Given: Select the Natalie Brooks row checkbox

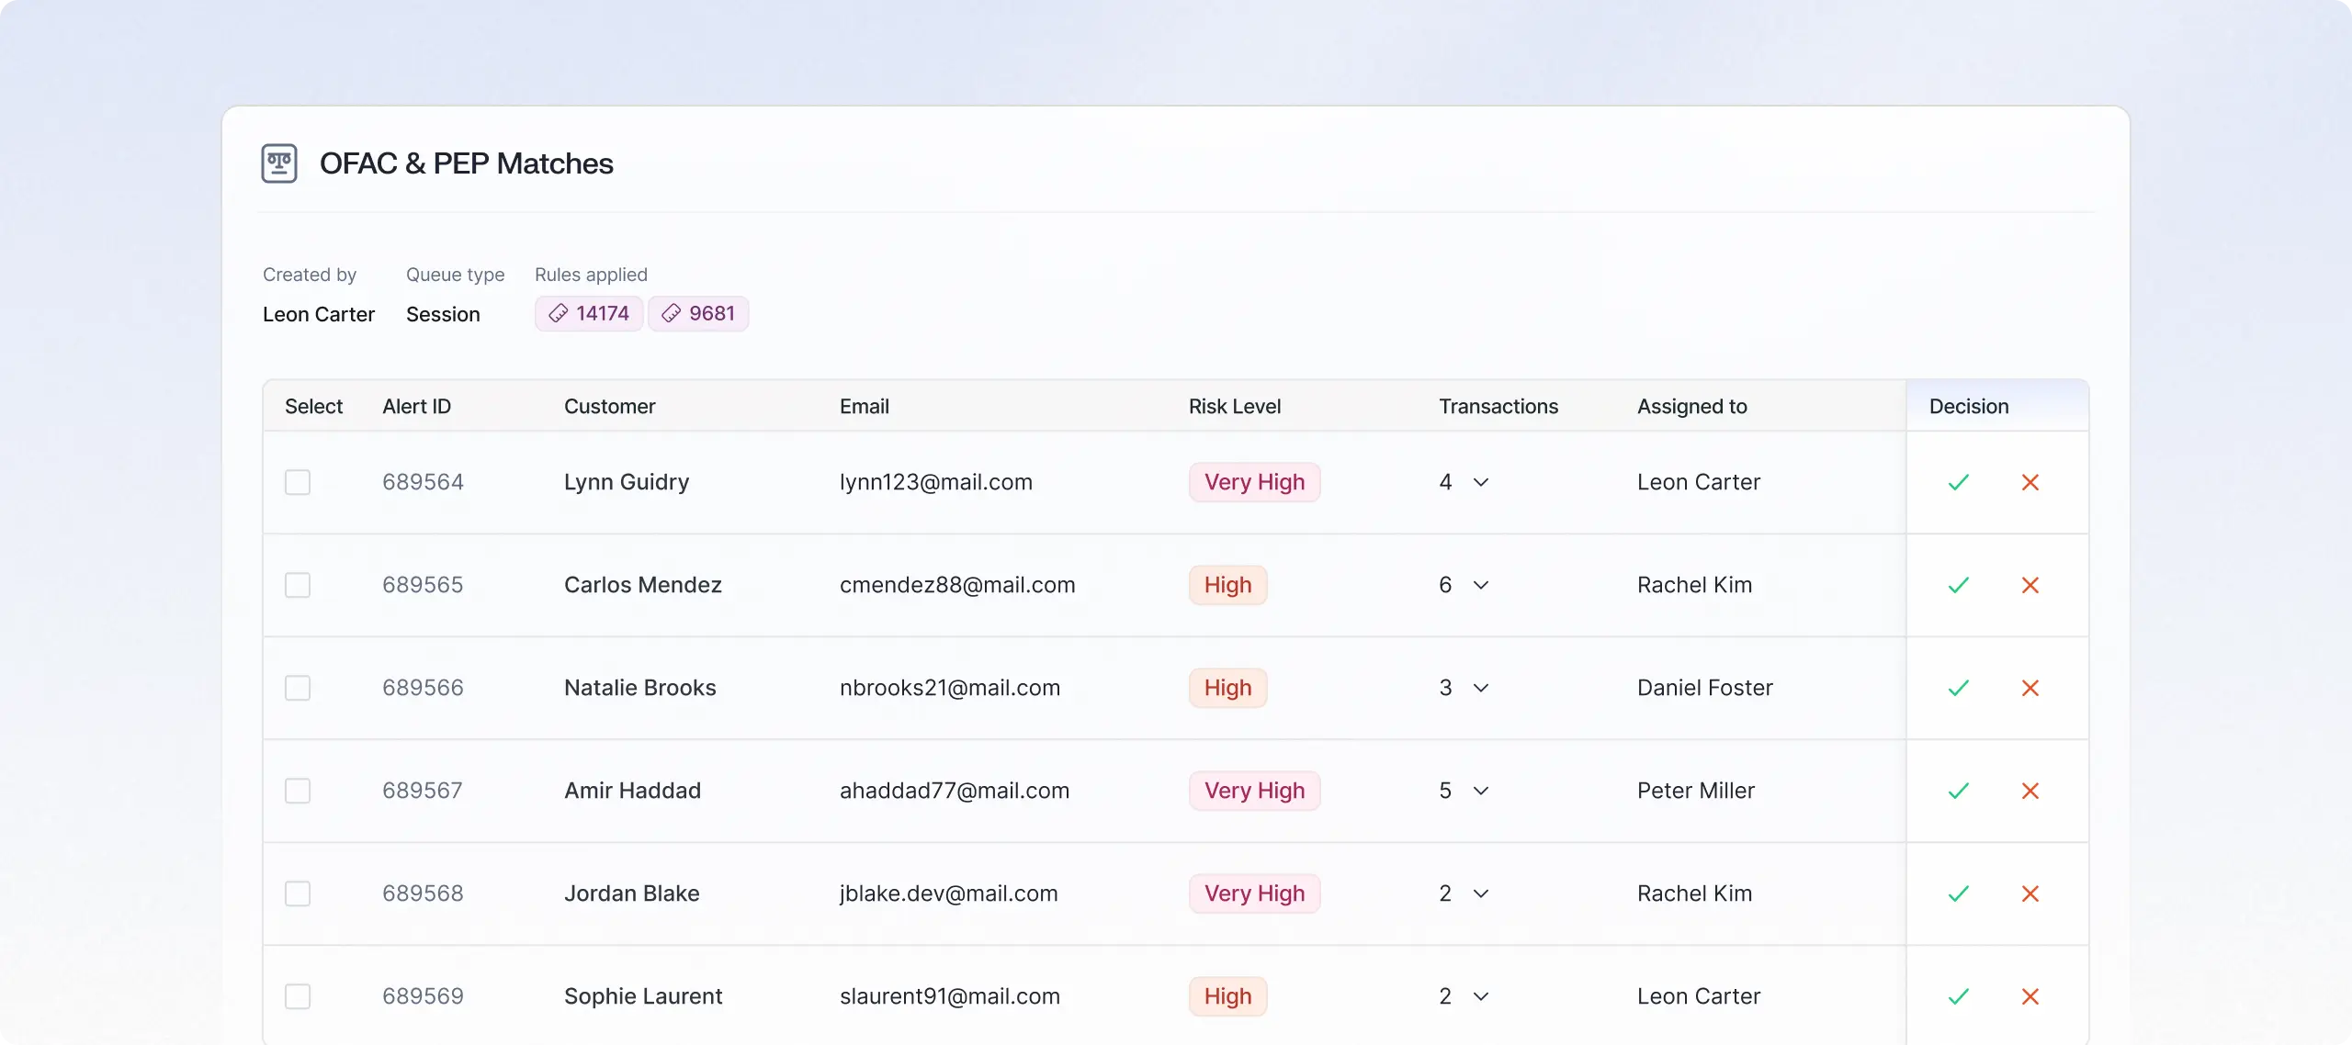Looking at the screenshot, I should pos(298,688).
